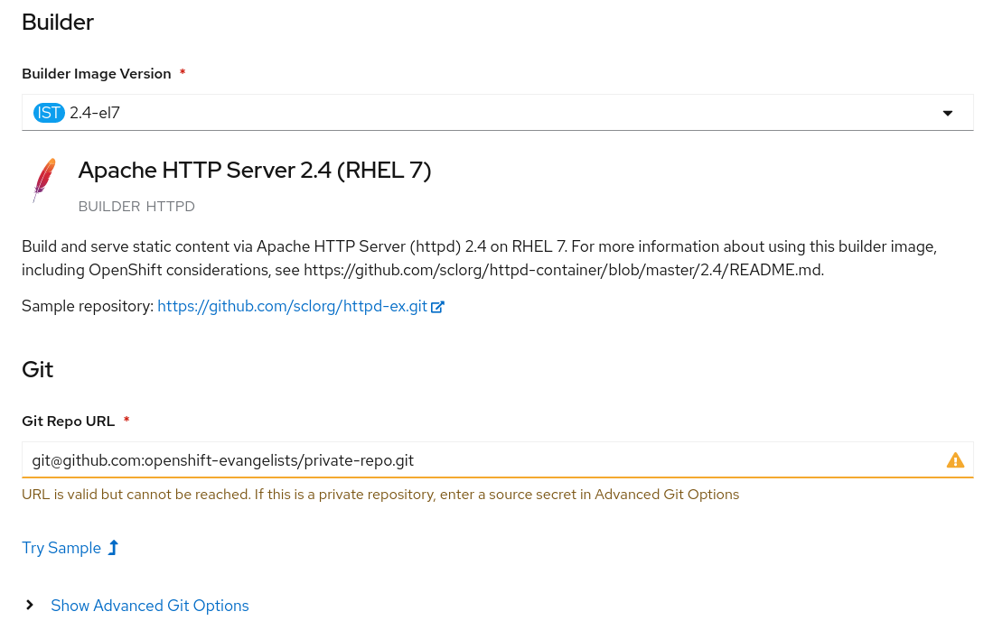
Task: Click the Apache HTTP Server 2.4 (RHEL 7) title
Action: (254, 170)
